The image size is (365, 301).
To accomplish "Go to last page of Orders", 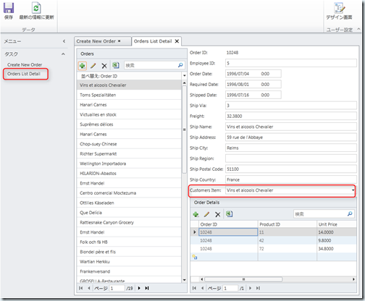I will (147, 288).
